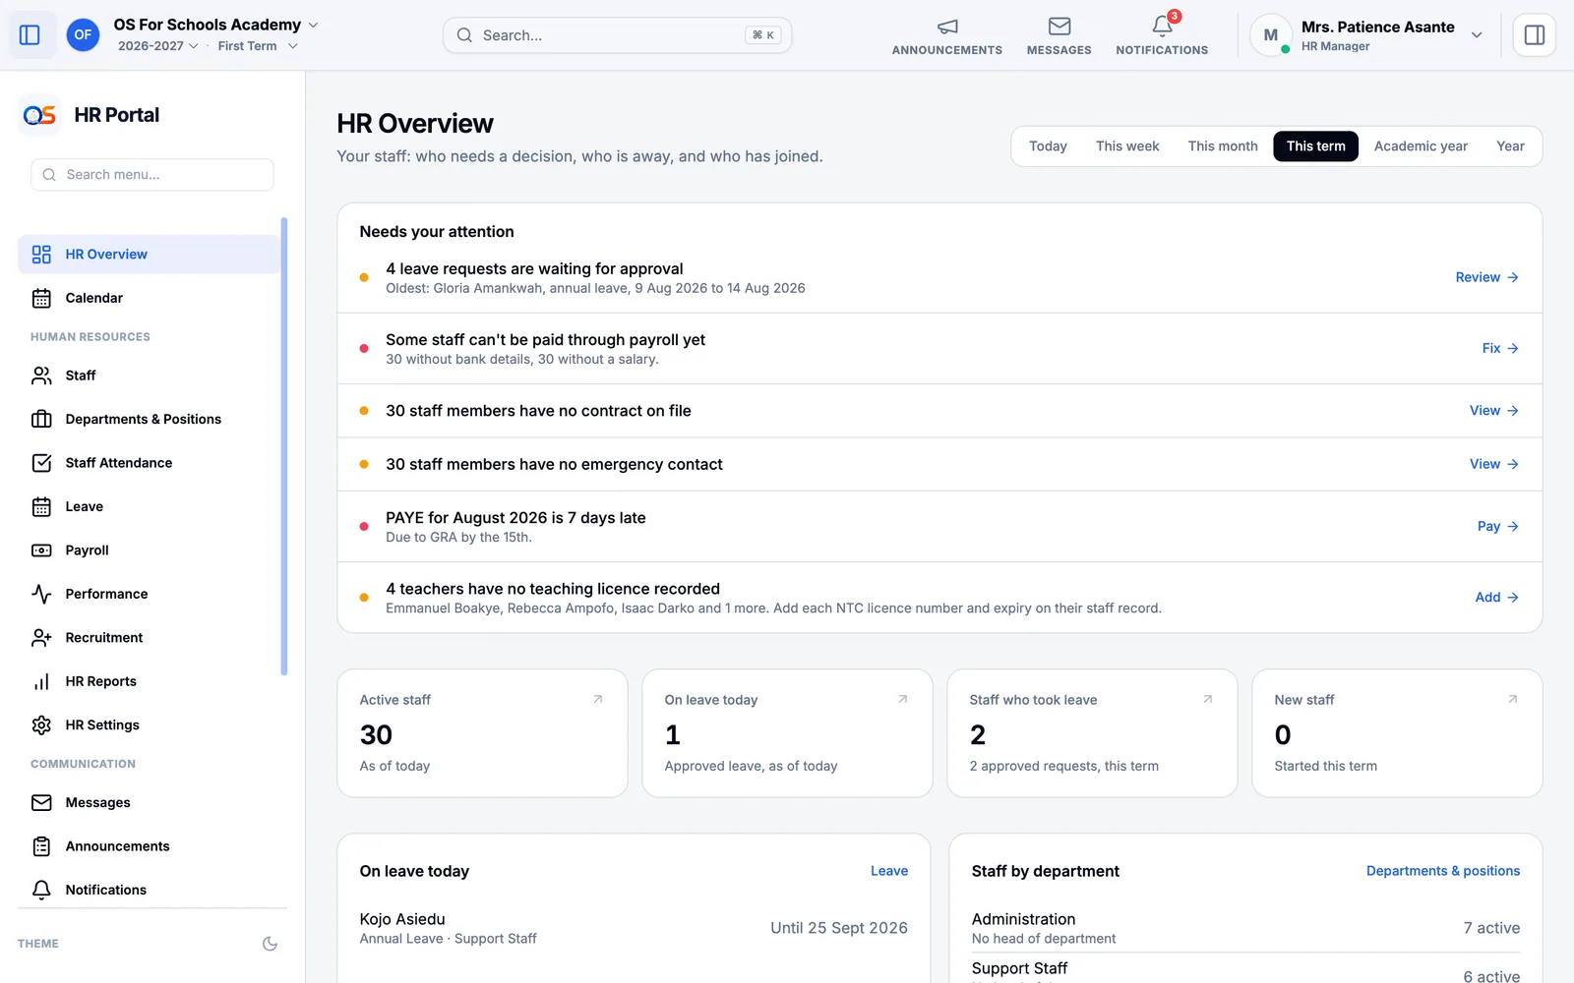The image size is (1574, 983).
Task: Open the First Term dropdown
Action: (258, 46)
